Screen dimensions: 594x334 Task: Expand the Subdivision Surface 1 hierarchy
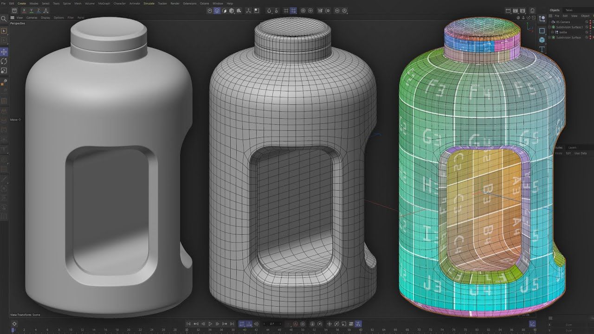pyautogui.click(x=549, y=27)
